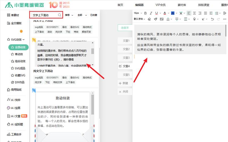Screen dimensions: 228x142
Task: Open the 推荐 sort dropdown
Action: click(69, 15)
